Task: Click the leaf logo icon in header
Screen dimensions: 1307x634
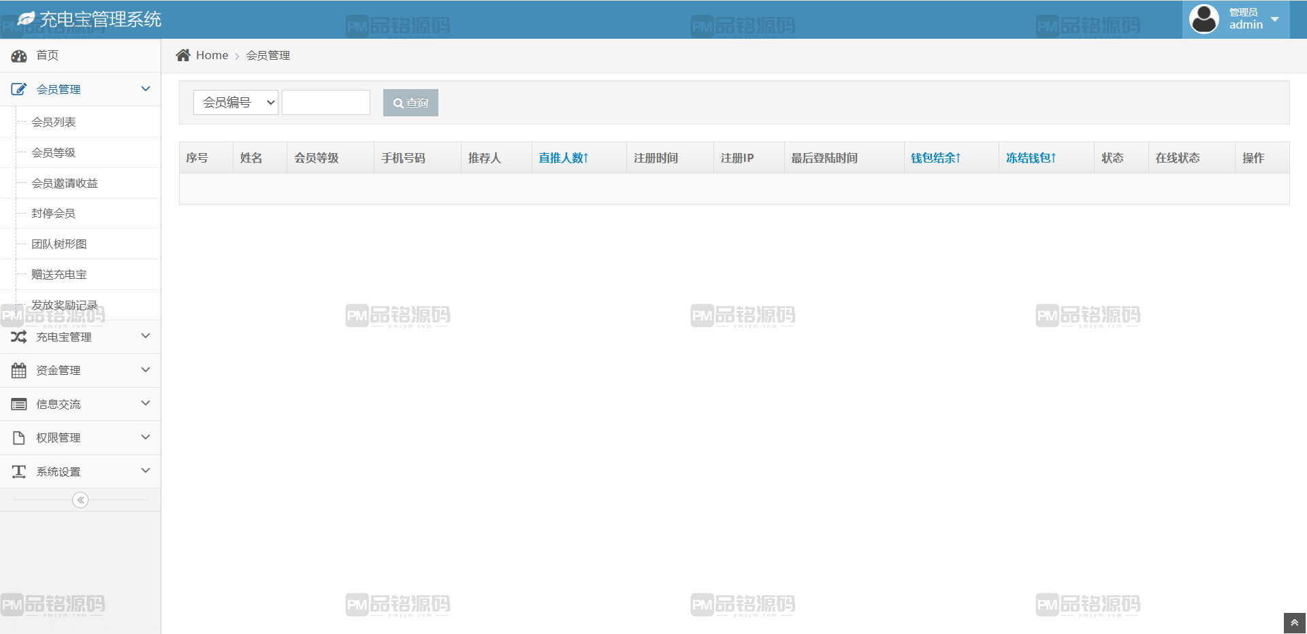Action: coord(26,19)
